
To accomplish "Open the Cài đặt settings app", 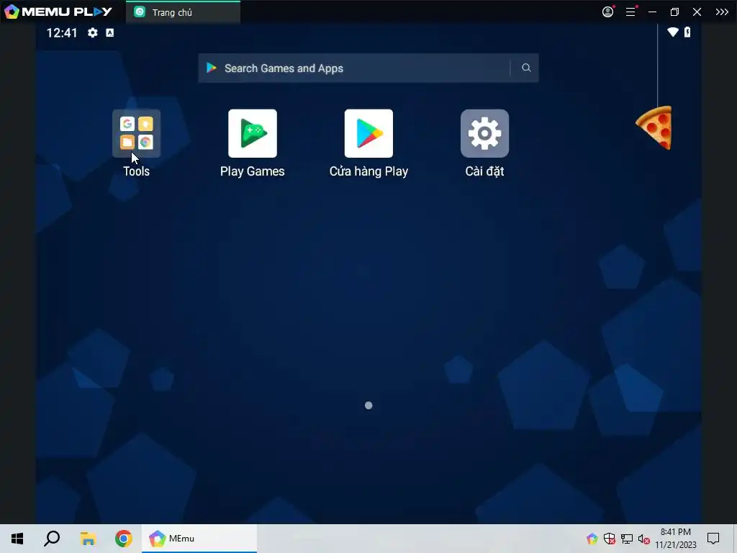I will click(484, 133).
